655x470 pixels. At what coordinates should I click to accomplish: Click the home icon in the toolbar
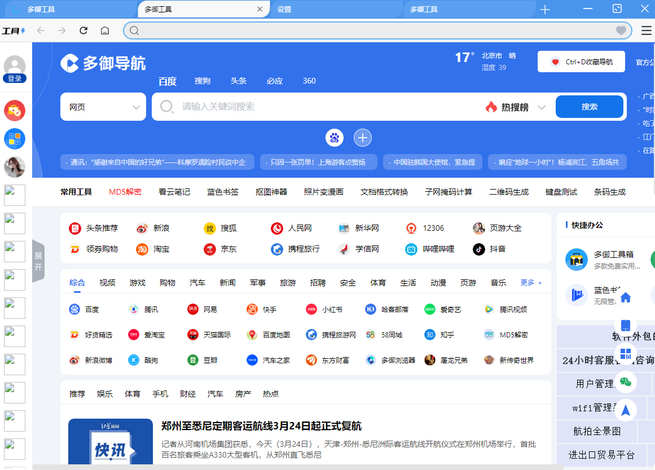104,30
